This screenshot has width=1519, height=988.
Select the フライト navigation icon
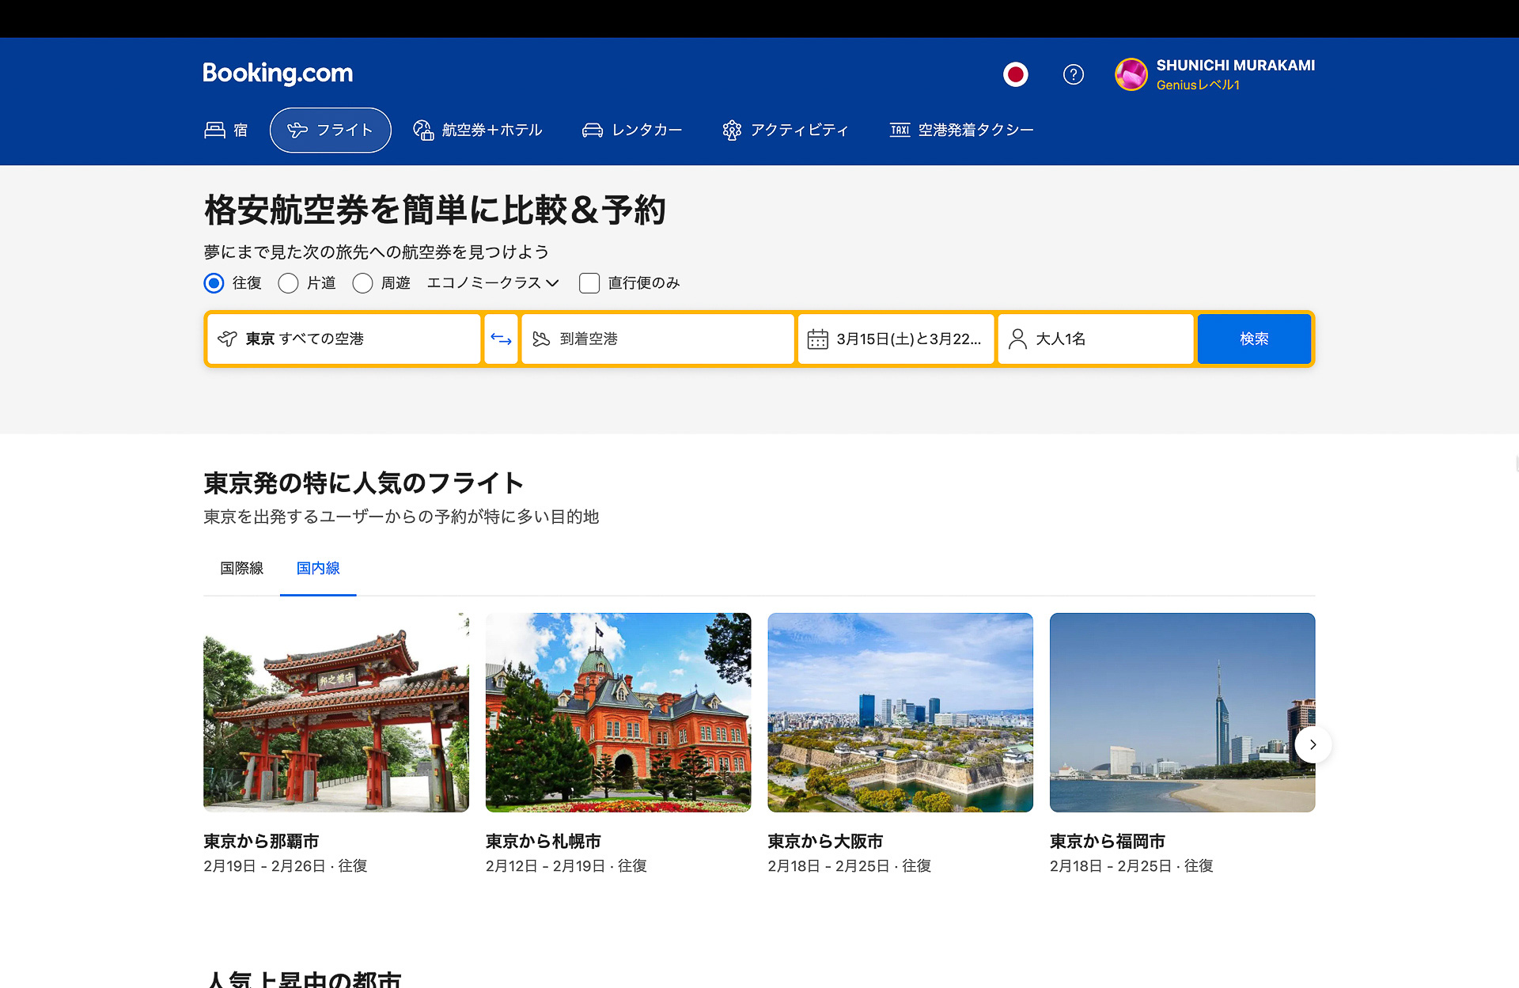coord(299,130)
